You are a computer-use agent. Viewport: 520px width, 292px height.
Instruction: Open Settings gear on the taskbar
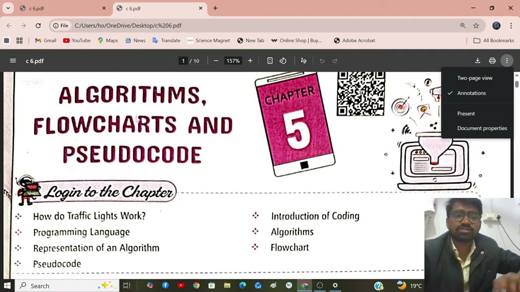(335, 286)
